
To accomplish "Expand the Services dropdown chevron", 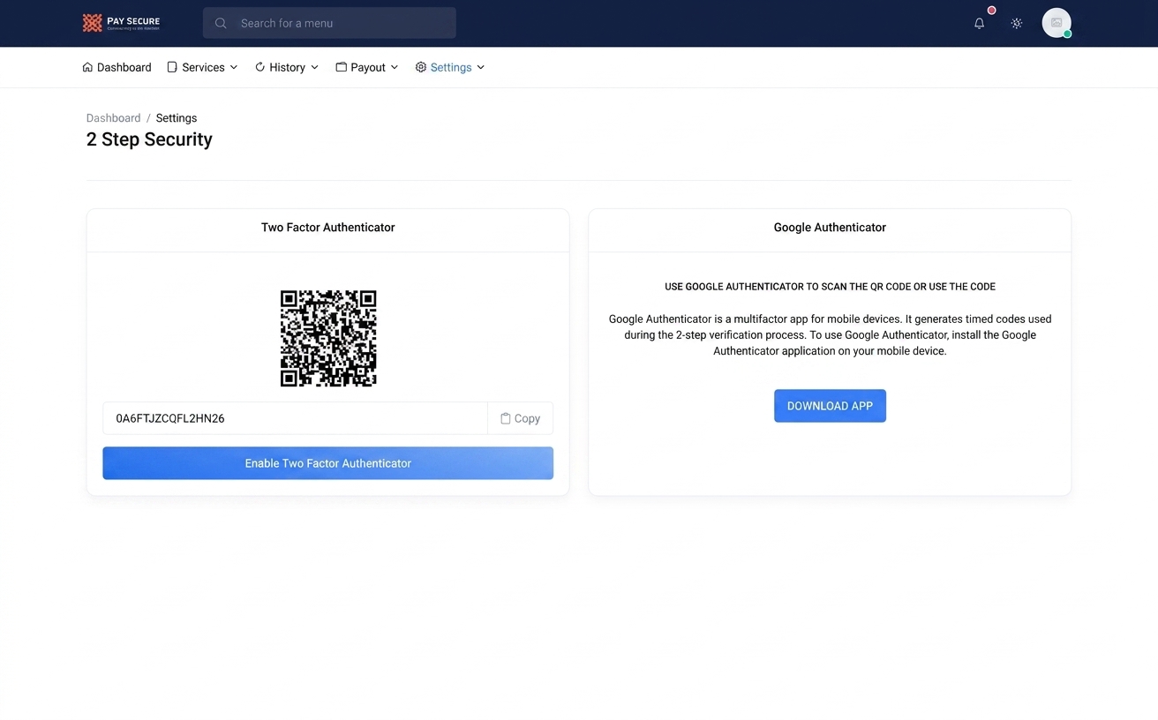I will coord(234,67).
